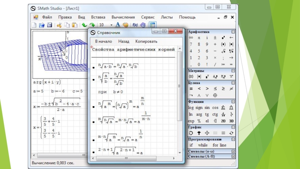Collapse the Функции panel
The image size is (300, 169).
233,101
